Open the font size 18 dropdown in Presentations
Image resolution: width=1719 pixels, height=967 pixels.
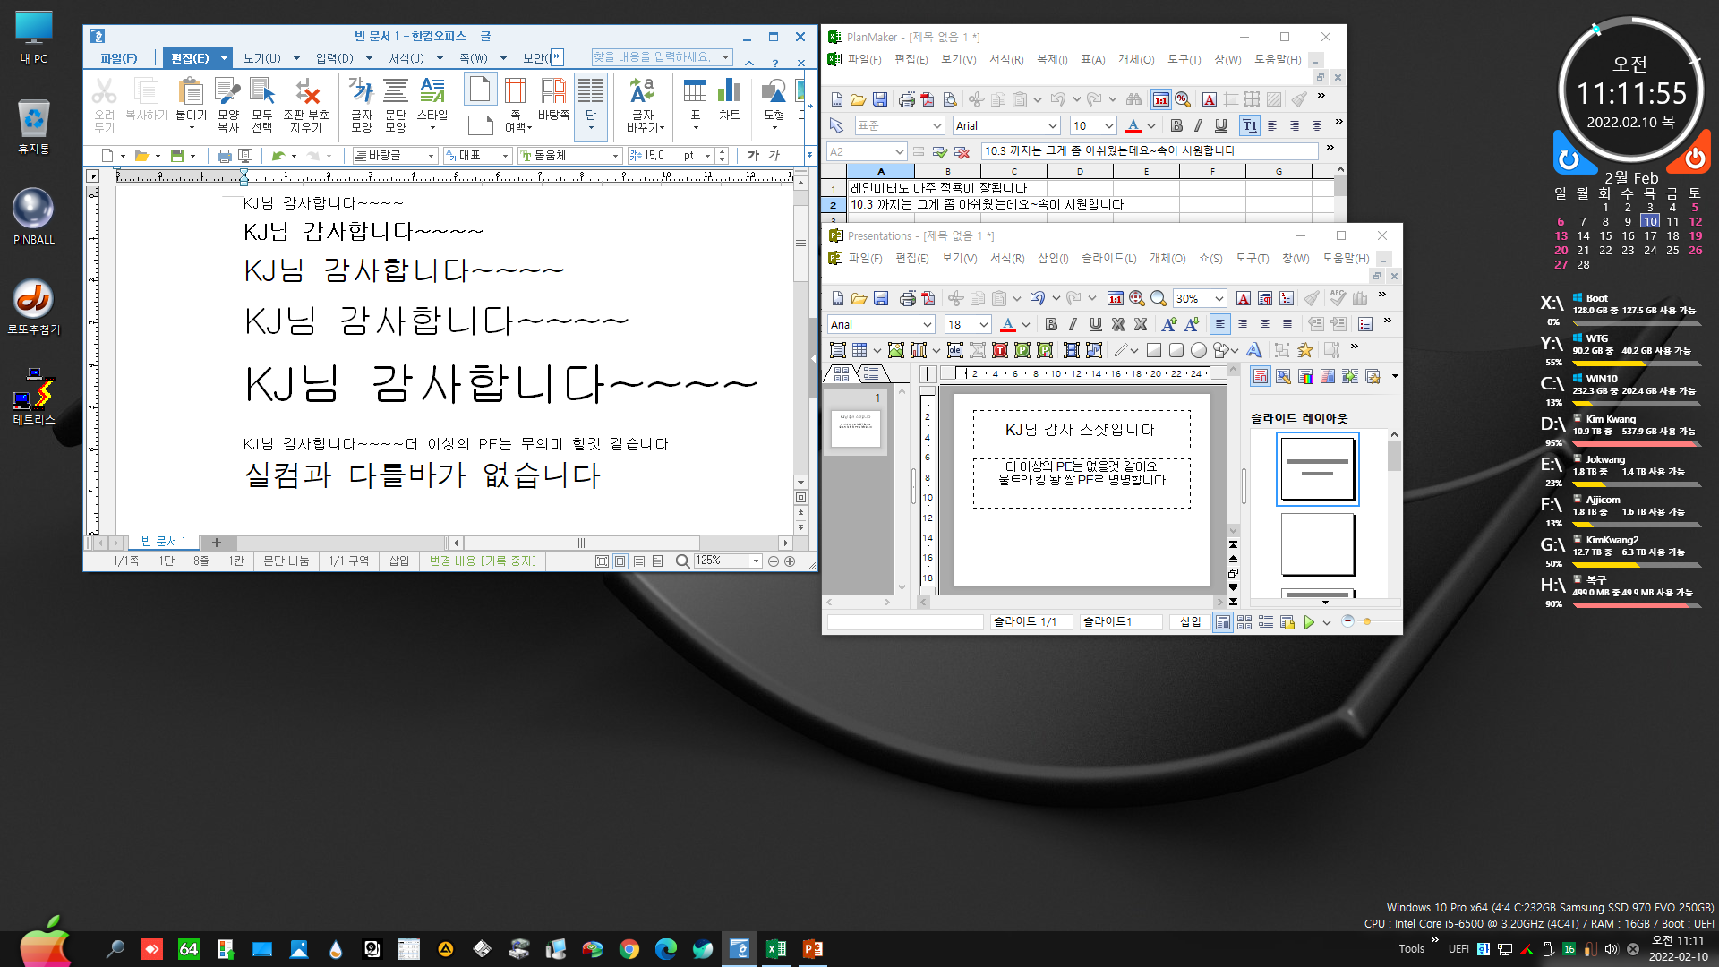983,325
